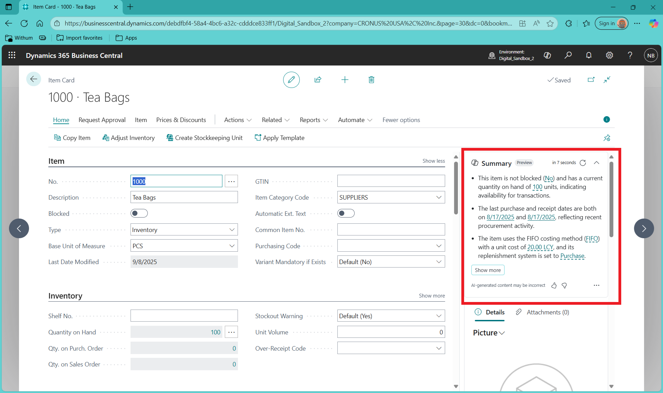This screenshot has height=393, width=663.
Task: Pin the action bar
Action: 607,138
